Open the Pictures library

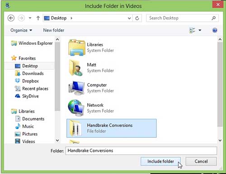30,134
